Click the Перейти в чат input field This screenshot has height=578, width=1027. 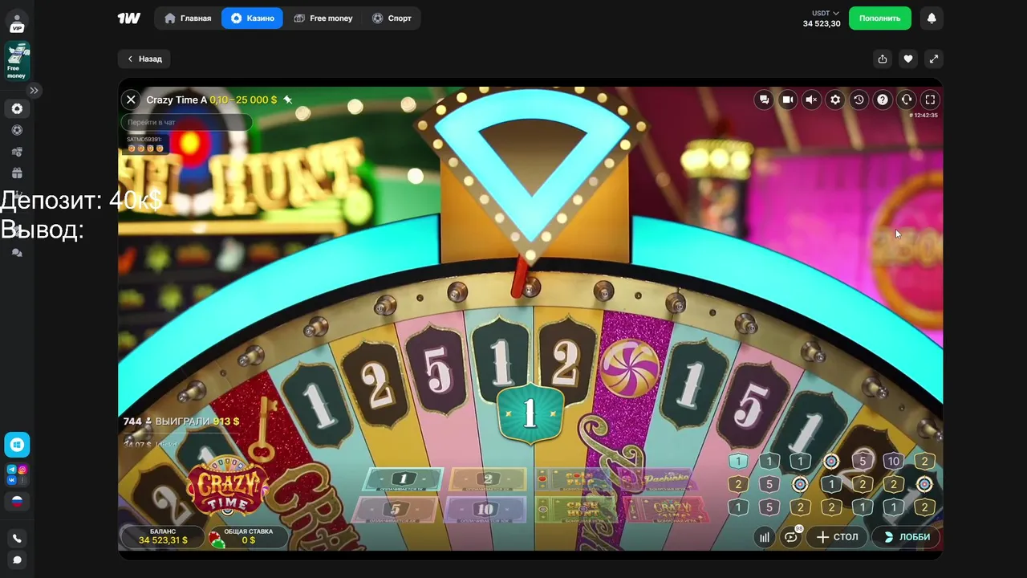(x=186, y=122)
